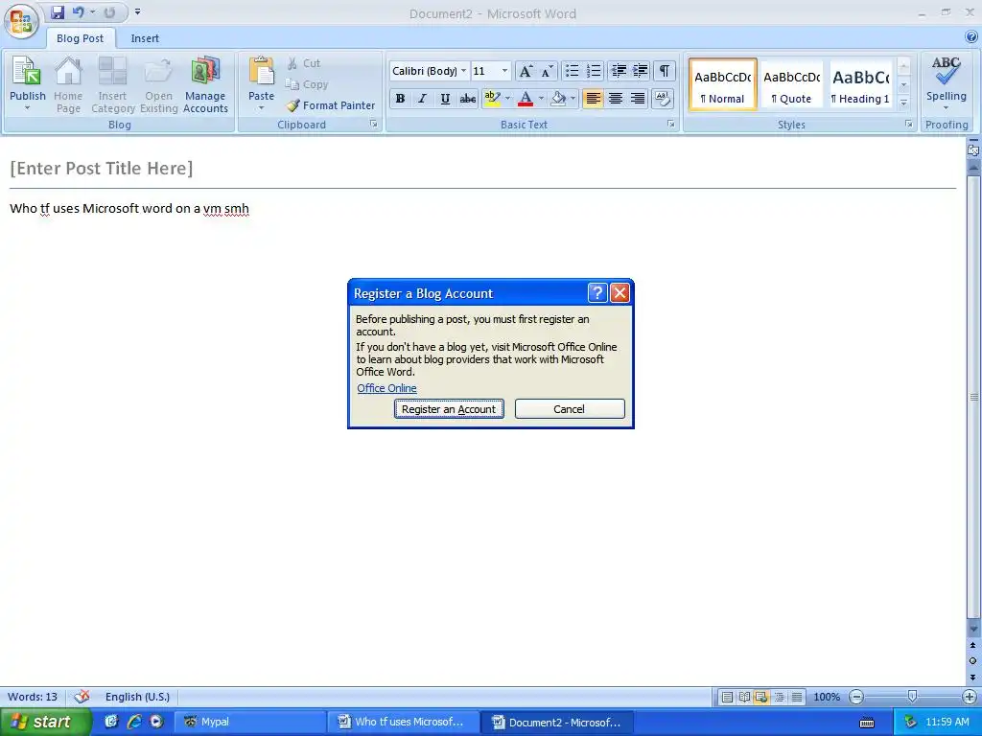Click the proofing errors icon in status bar
Screen dimensions: 982x736
coord(82,697)
